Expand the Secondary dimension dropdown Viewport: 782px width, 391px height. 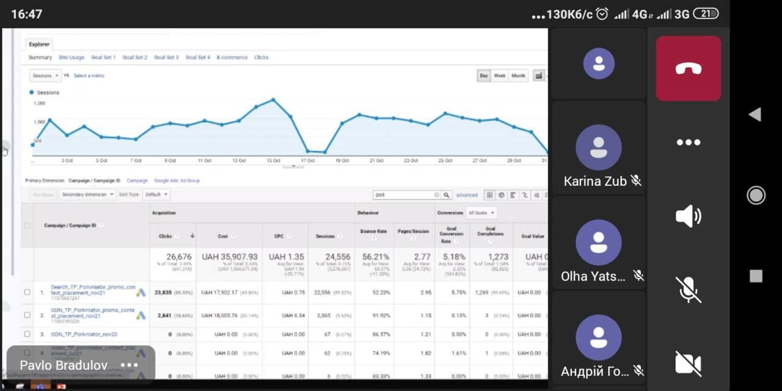click(88, 195)
